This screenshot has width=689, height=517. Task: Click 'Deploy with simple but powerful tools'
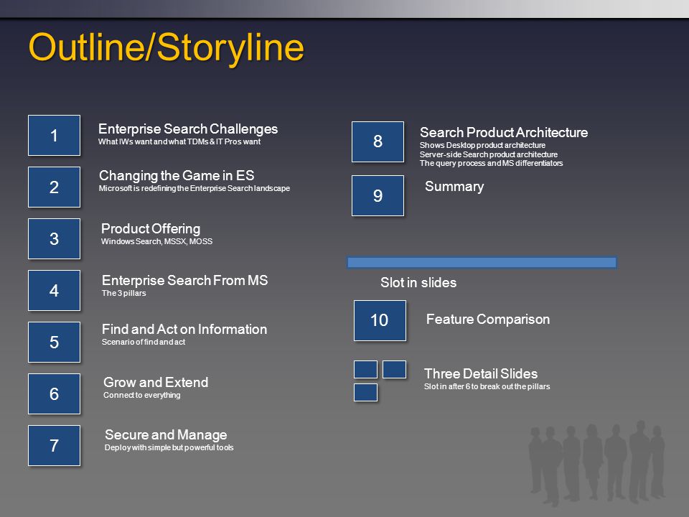169,447
